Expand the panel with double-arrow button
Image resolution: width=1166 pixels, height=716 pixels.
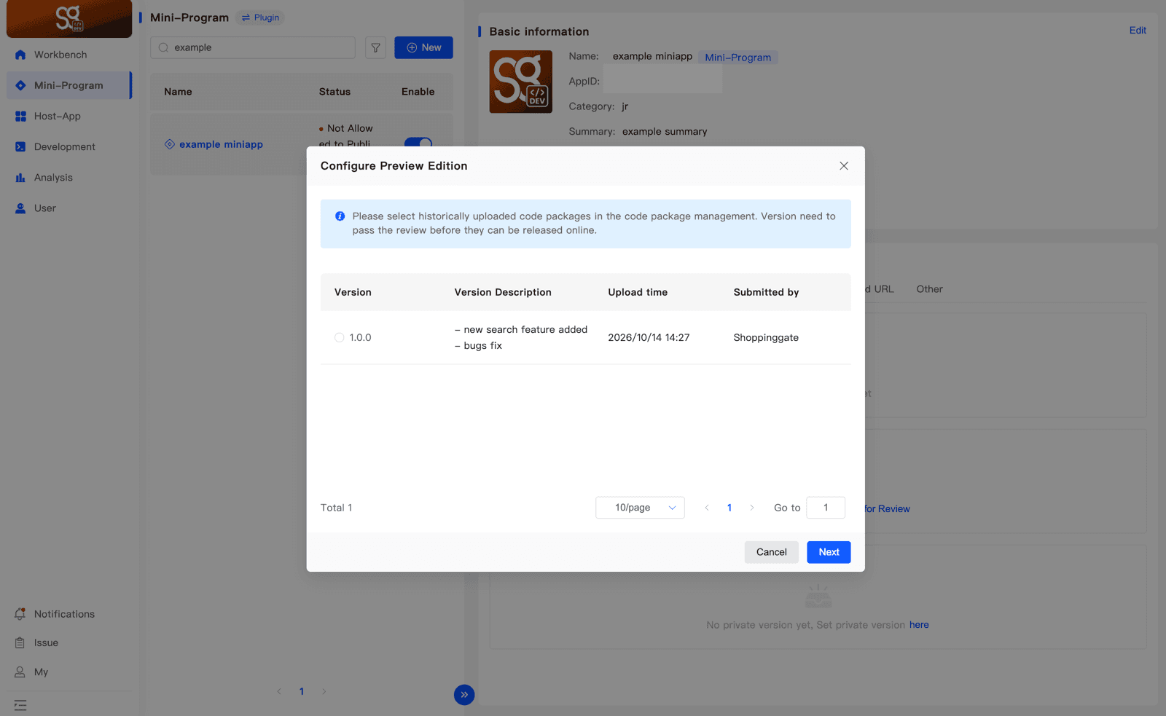tap(464, 695)
